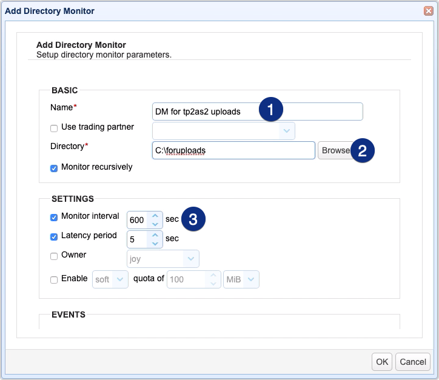Decrease Monitor interval with down arrow
This screenshot has width=439, height=380.
155,224
